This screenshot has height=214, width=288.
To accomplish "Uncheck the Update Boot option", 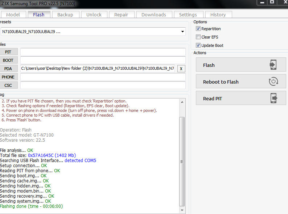I will 198,45.
